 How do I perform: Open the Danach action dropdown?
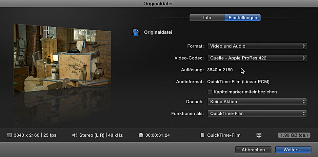point(257,102)
